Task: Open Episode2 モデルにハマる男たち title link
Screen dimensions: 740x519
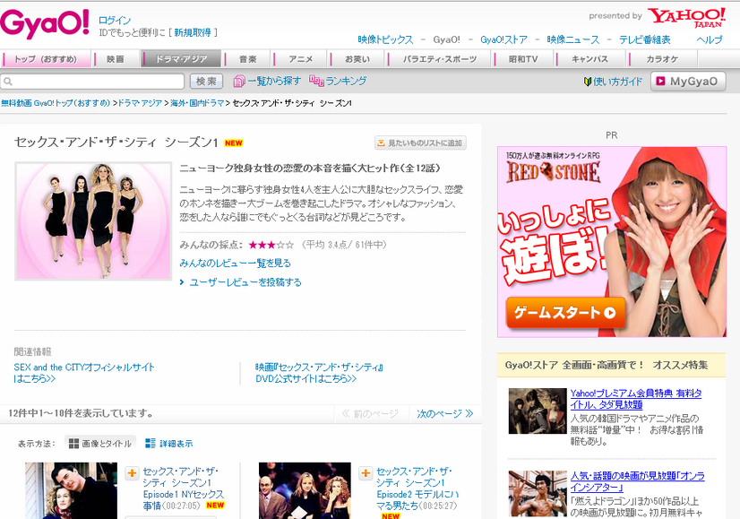Action: 417,489
